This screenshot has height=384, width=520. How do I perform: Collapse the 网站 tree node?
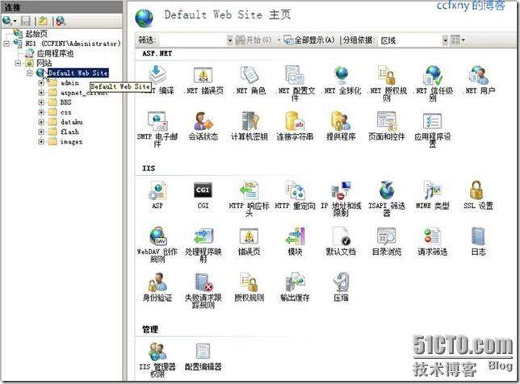tap(19, 63)
